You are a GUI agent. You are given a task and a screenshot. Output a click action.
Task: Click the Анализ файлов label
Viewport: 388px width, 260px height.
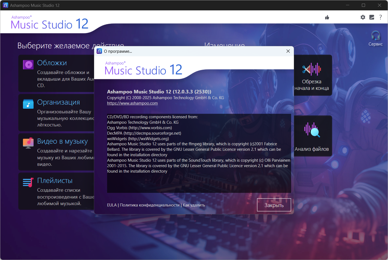coord(312,149)
